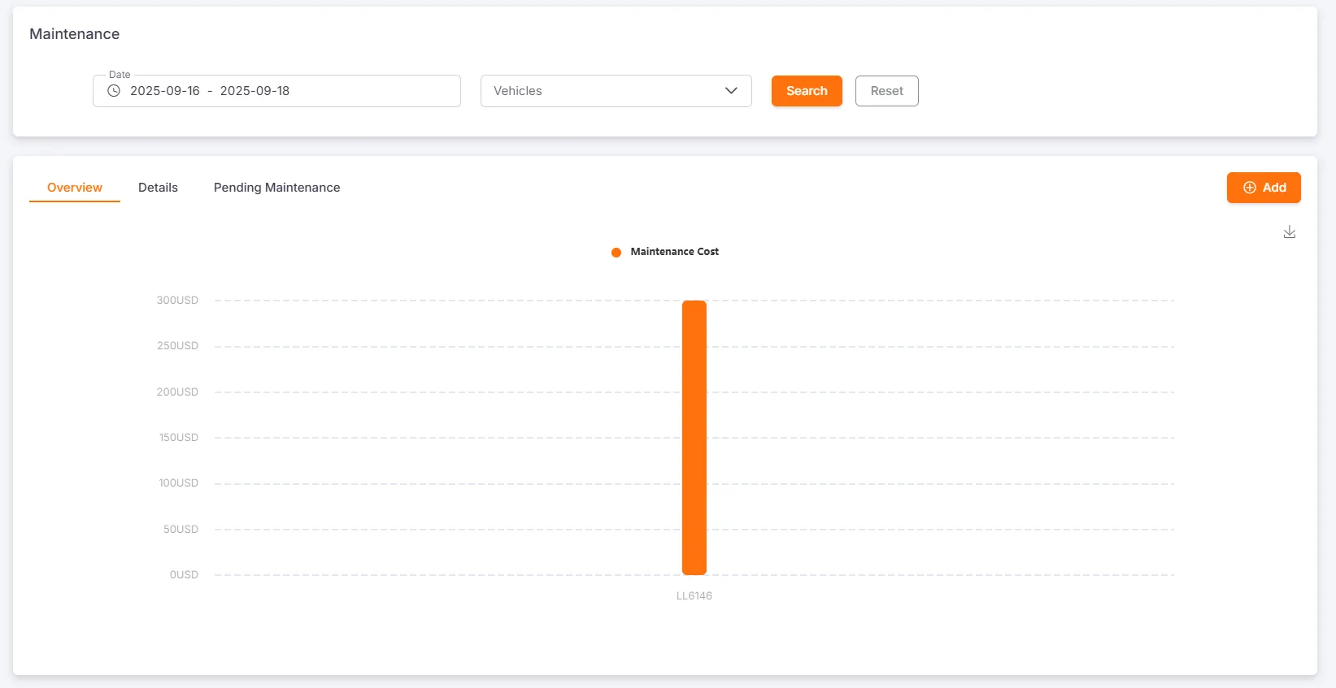Click the orange bar for vehicle LL6146

694,439
